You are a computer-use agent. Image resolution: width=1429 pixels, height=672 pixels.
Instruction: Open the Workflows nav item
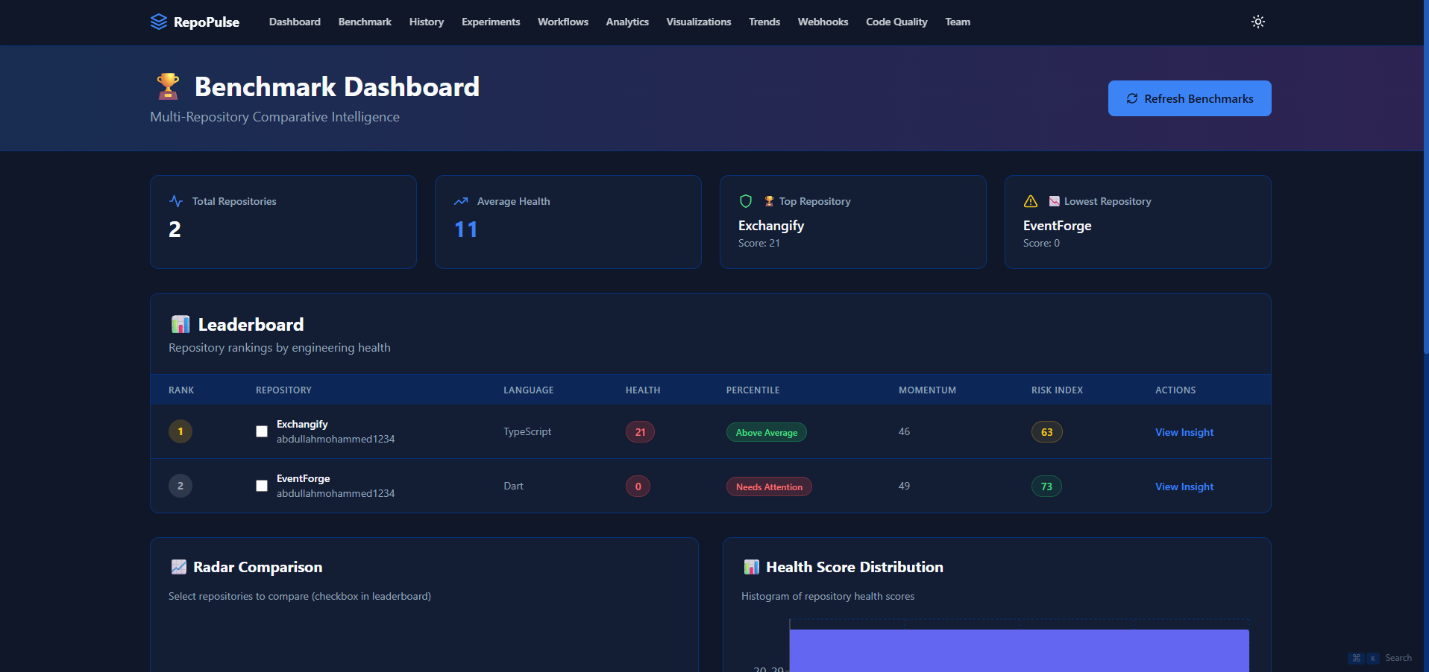point(563,22)
